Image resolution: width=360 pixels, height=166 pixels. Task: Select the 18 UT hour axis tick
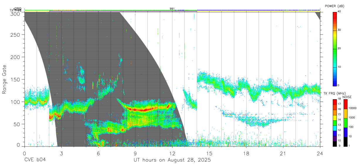pyautogui.click(x=246, y=153)
